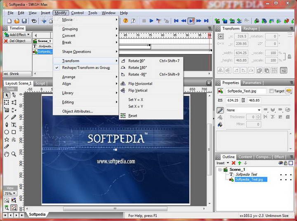Click the Softpedia scene tab at bottom
Viewport: 297px width, 221px height.
(37, 214)
